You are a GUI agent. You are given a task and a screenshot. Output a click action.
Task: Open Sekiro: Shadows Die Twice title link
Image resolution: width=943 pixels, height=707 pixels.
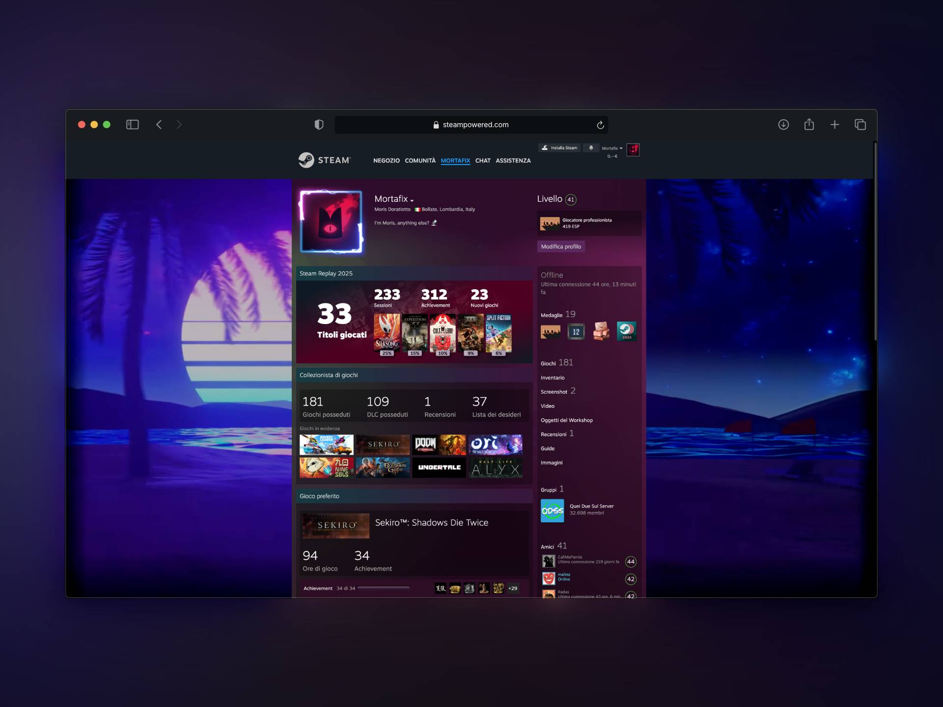coord(432,523)
